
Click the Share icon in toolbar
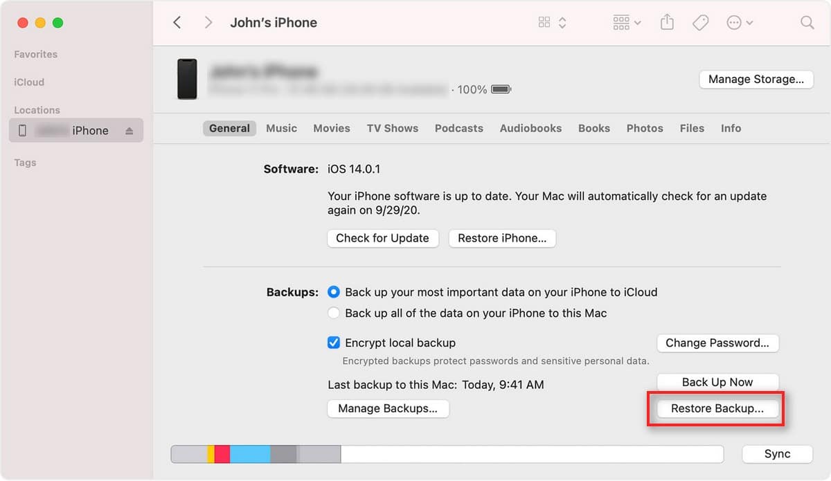pyautogui.click(x=667, y=22)
